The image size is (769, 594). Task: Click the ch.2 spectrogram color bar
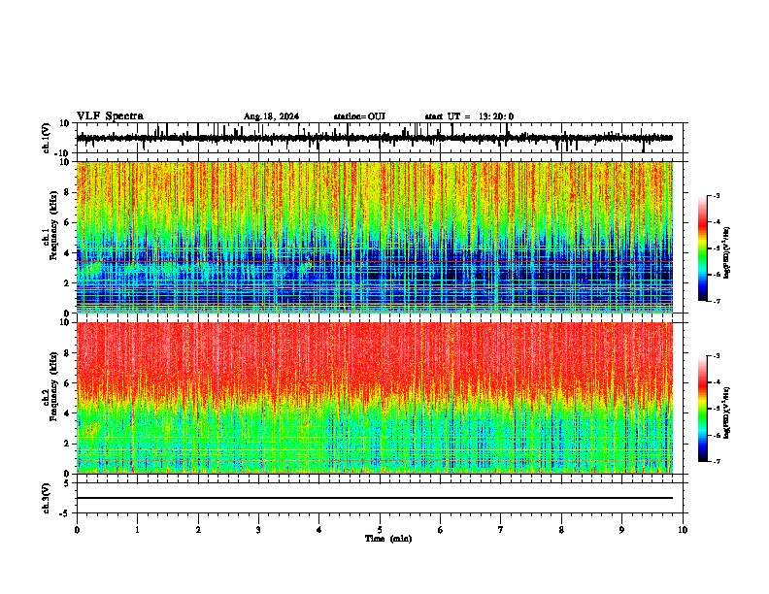pyautogui.click(x=703, y=409)
